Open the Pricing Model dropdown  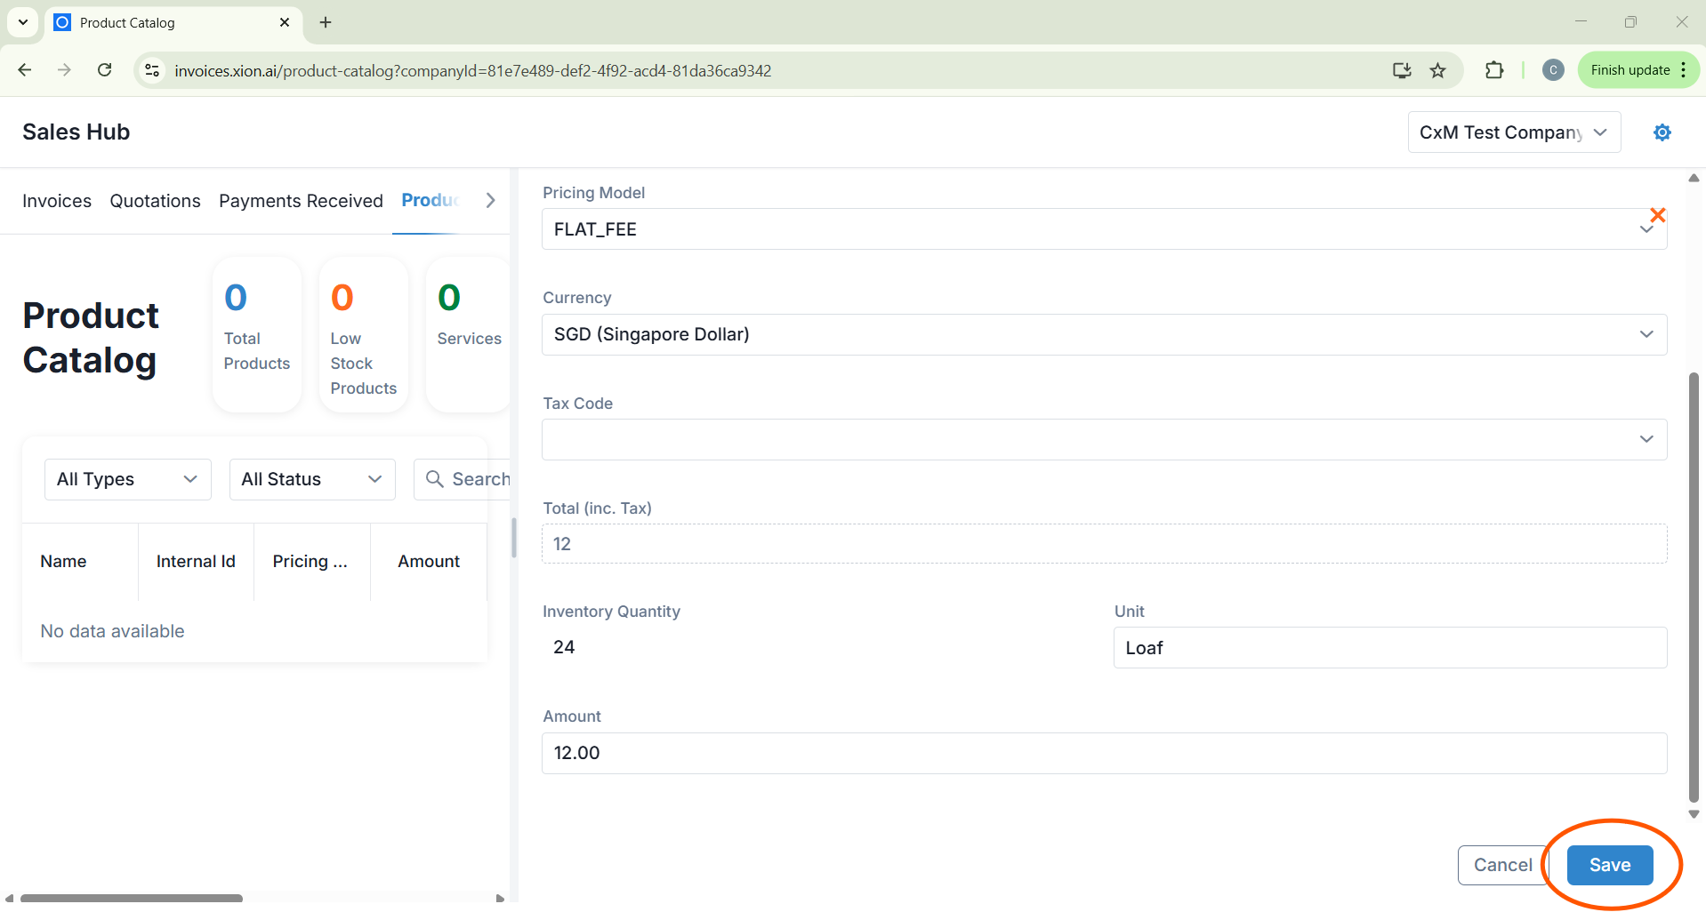1103,229
